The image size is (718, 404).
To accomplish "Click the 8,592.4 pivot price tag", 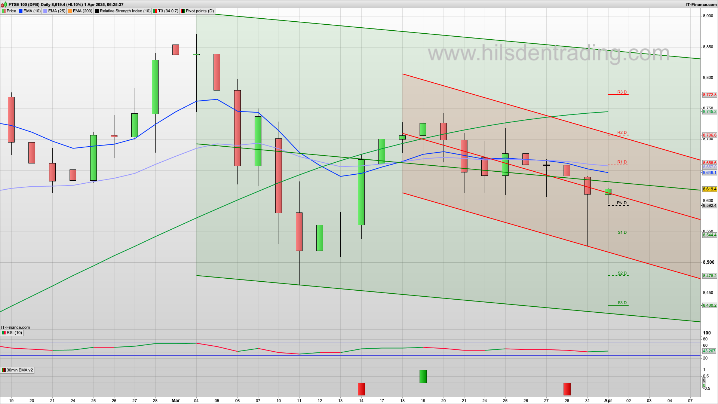I will (709, 205).
